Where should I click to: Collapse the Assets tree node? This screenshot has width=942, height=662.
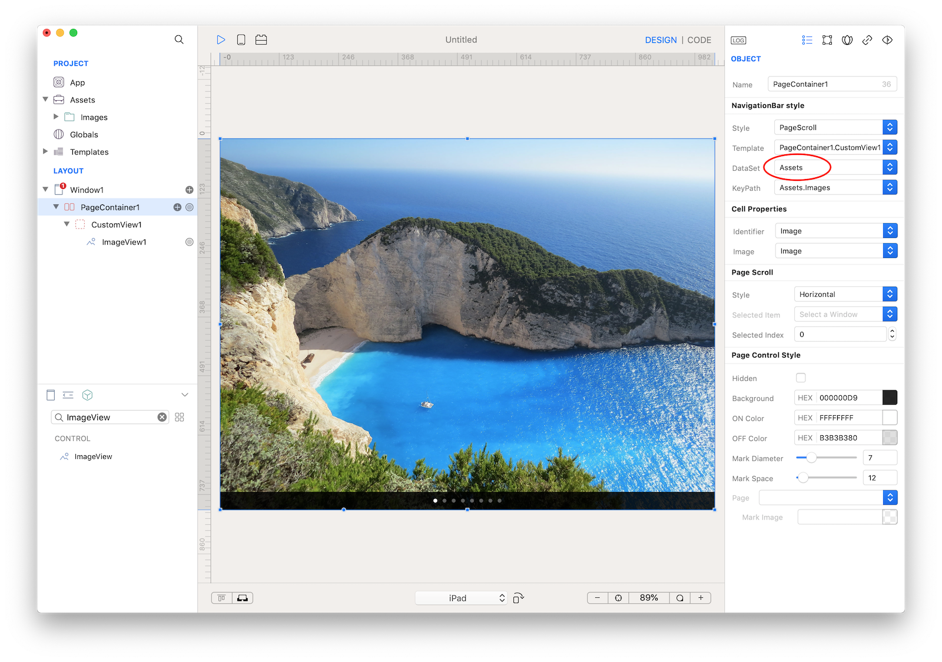coord(45,100)
